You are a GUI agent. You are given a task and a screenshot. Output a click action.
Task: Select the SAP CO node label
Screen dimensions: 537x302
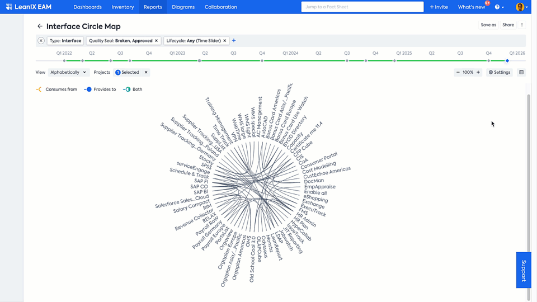point(199,187)
